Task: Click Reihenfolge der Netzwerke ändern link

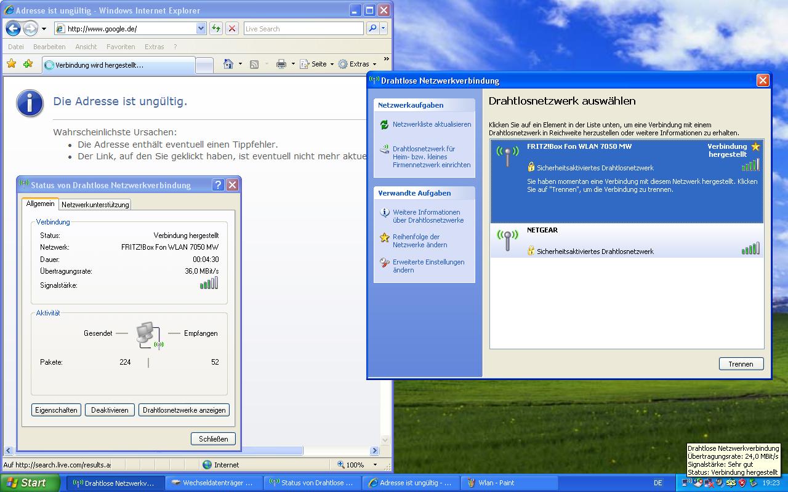Action: (420, 240)
